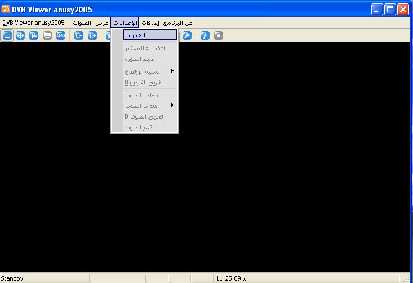Click the gray record button icon

pyautogui.click(x=219, y=35)
